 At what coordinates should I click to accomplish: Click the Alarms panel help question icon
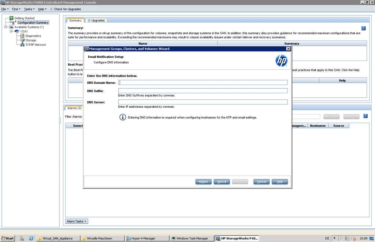(365, 116)
